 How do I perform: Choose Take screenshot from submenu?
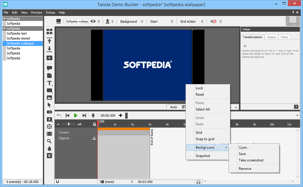pyautogui.click(x=251, y=160)
